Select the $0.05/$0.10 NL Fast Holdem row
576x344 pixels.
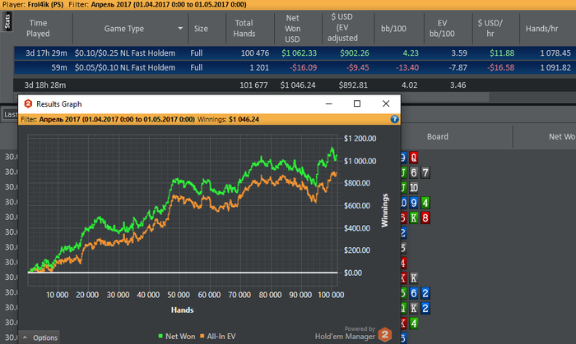point(295,68)
